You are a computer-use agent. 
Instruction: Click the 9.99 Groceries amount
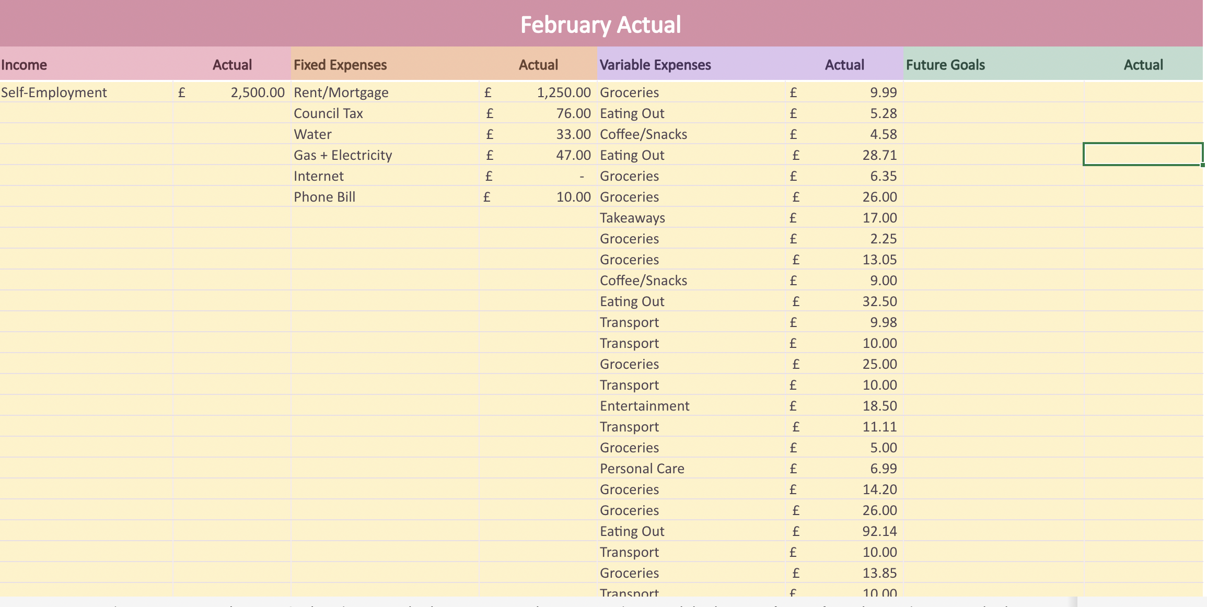[x=844, y=92]
